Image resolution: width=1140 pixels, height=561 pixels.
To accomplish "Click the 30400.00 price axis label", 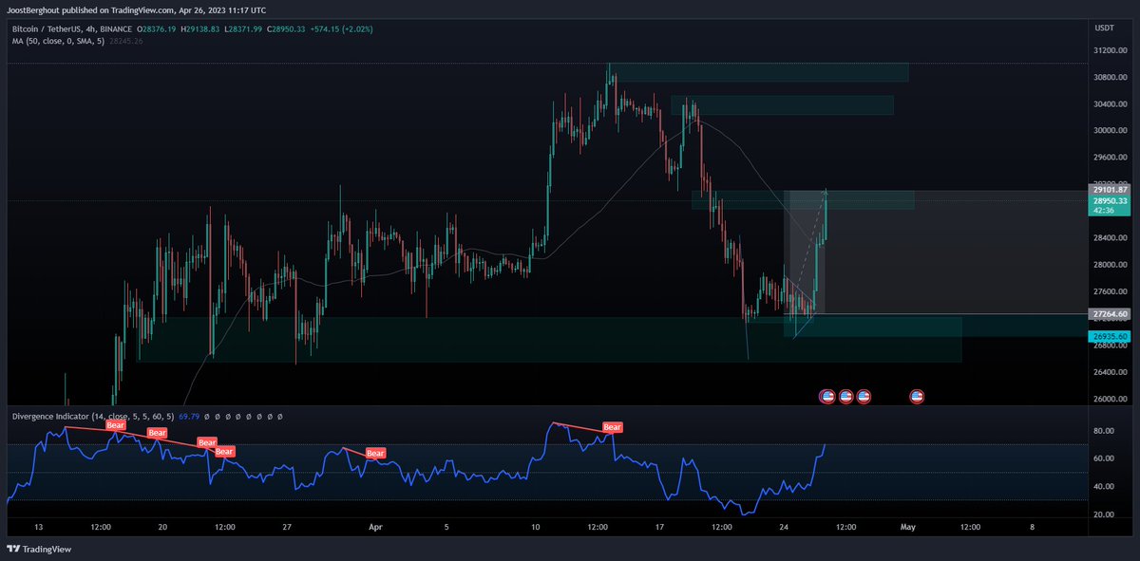I will coord(1111,103).
